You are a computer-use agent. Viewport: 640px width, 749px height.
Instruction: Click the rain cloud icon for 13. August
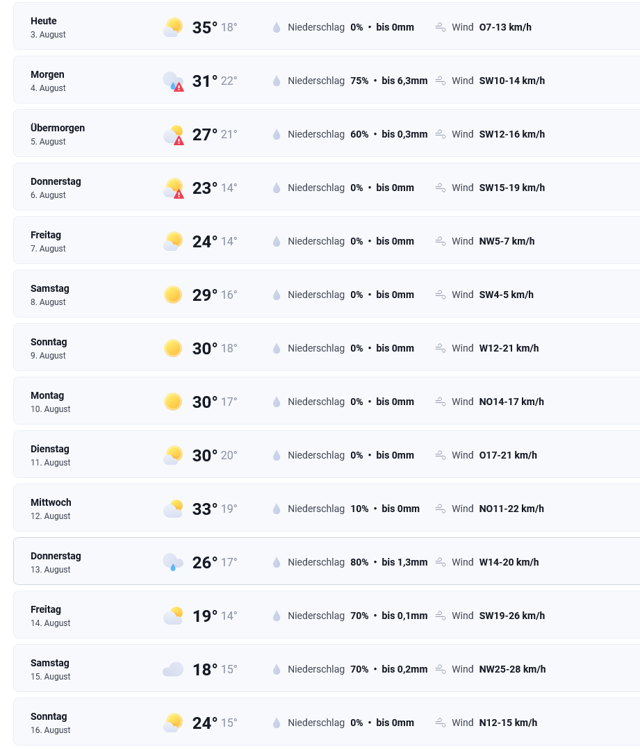click(x=173, y=562)
